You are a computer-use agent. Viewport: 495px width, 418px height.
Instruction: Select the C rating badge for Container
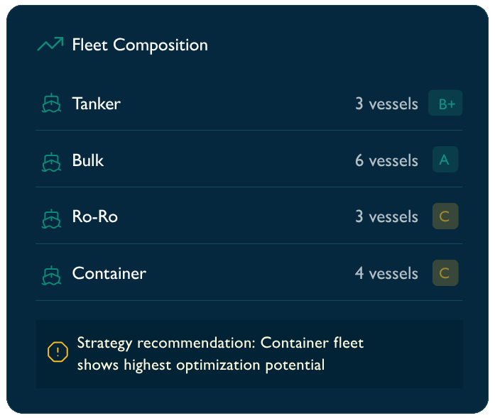(x=445, y=273)
